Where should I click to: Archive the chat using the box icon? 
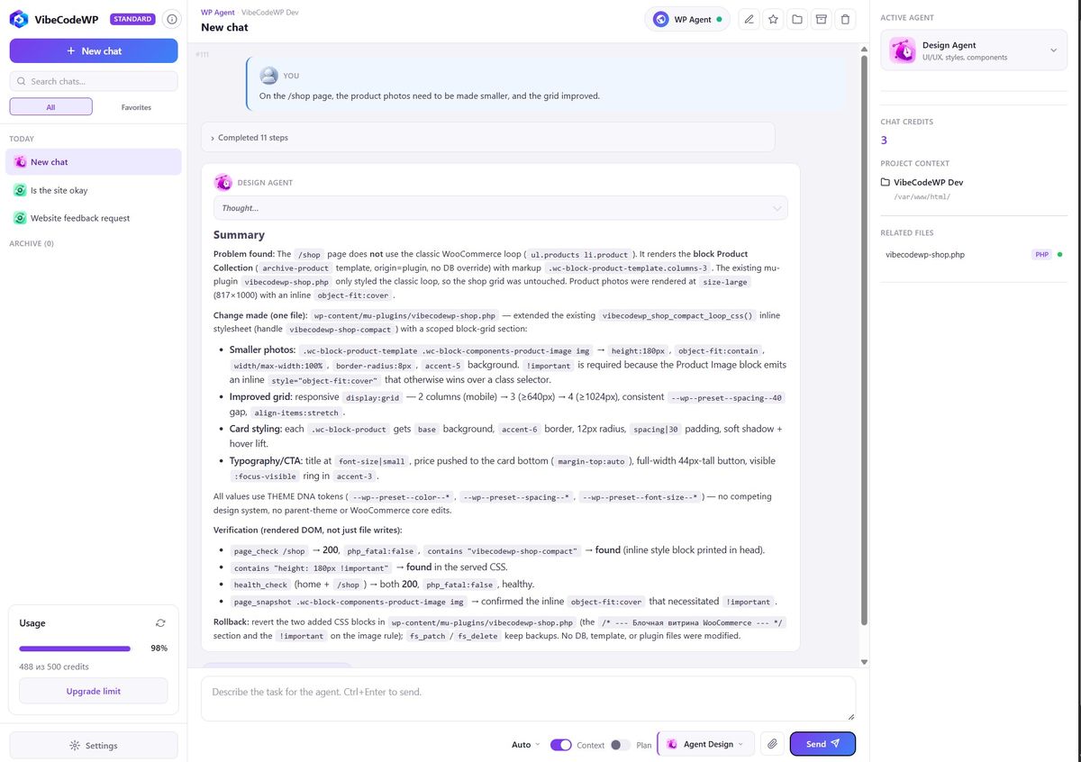(x=821, y=19)
